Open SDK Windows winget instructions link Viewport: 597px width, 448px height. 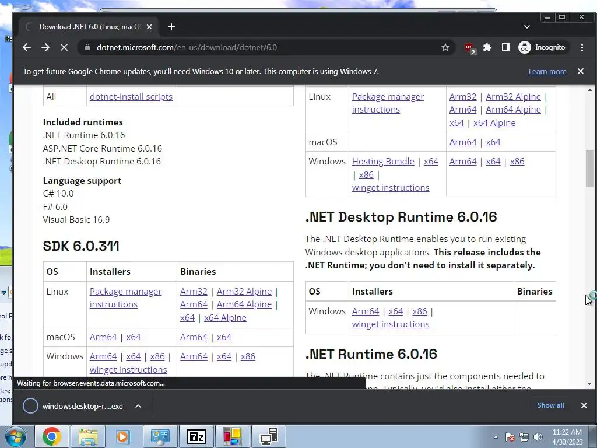tap(128, 369)
